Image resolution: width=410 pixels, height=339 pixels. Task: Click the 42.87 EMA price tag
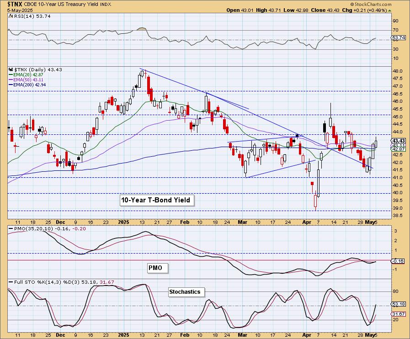tap(399, 149)
